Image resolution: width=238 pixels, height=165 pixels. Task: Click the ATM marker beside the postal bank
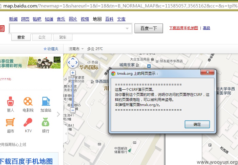click(135, 143)
